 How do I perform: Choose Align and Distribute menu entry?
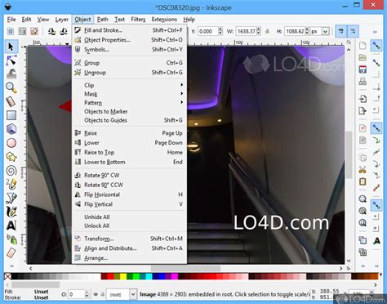pos(130,248)
